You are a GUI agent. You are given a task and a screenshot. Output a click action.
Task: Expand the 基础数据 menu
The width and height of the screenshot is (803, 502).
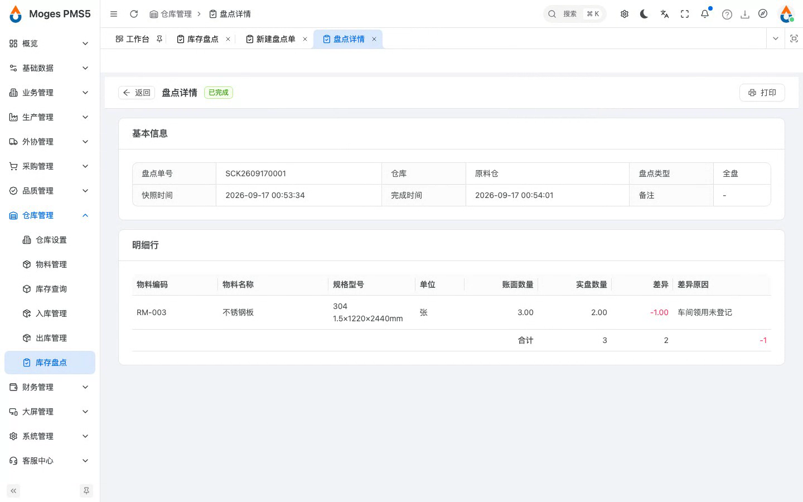[50, 68]
